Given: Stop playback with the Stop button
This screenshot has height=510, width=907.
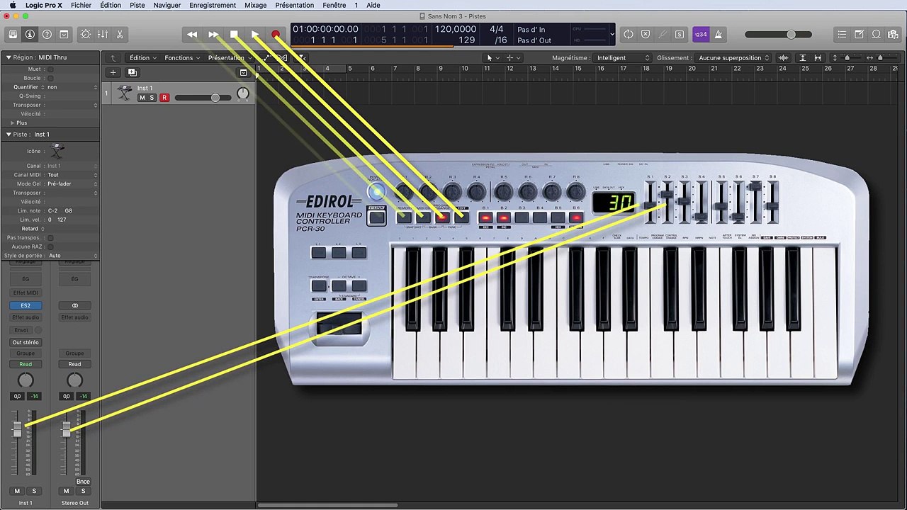Looking at the screenshot, I should [234, 34].
